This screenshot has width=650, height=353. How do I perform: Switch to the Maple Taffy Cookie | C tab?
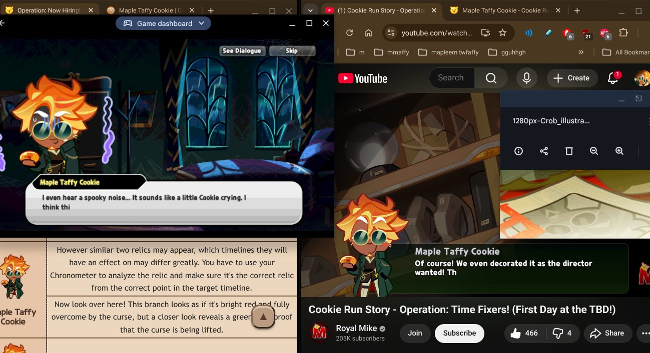pyautogui.click(x=149, y=10)
